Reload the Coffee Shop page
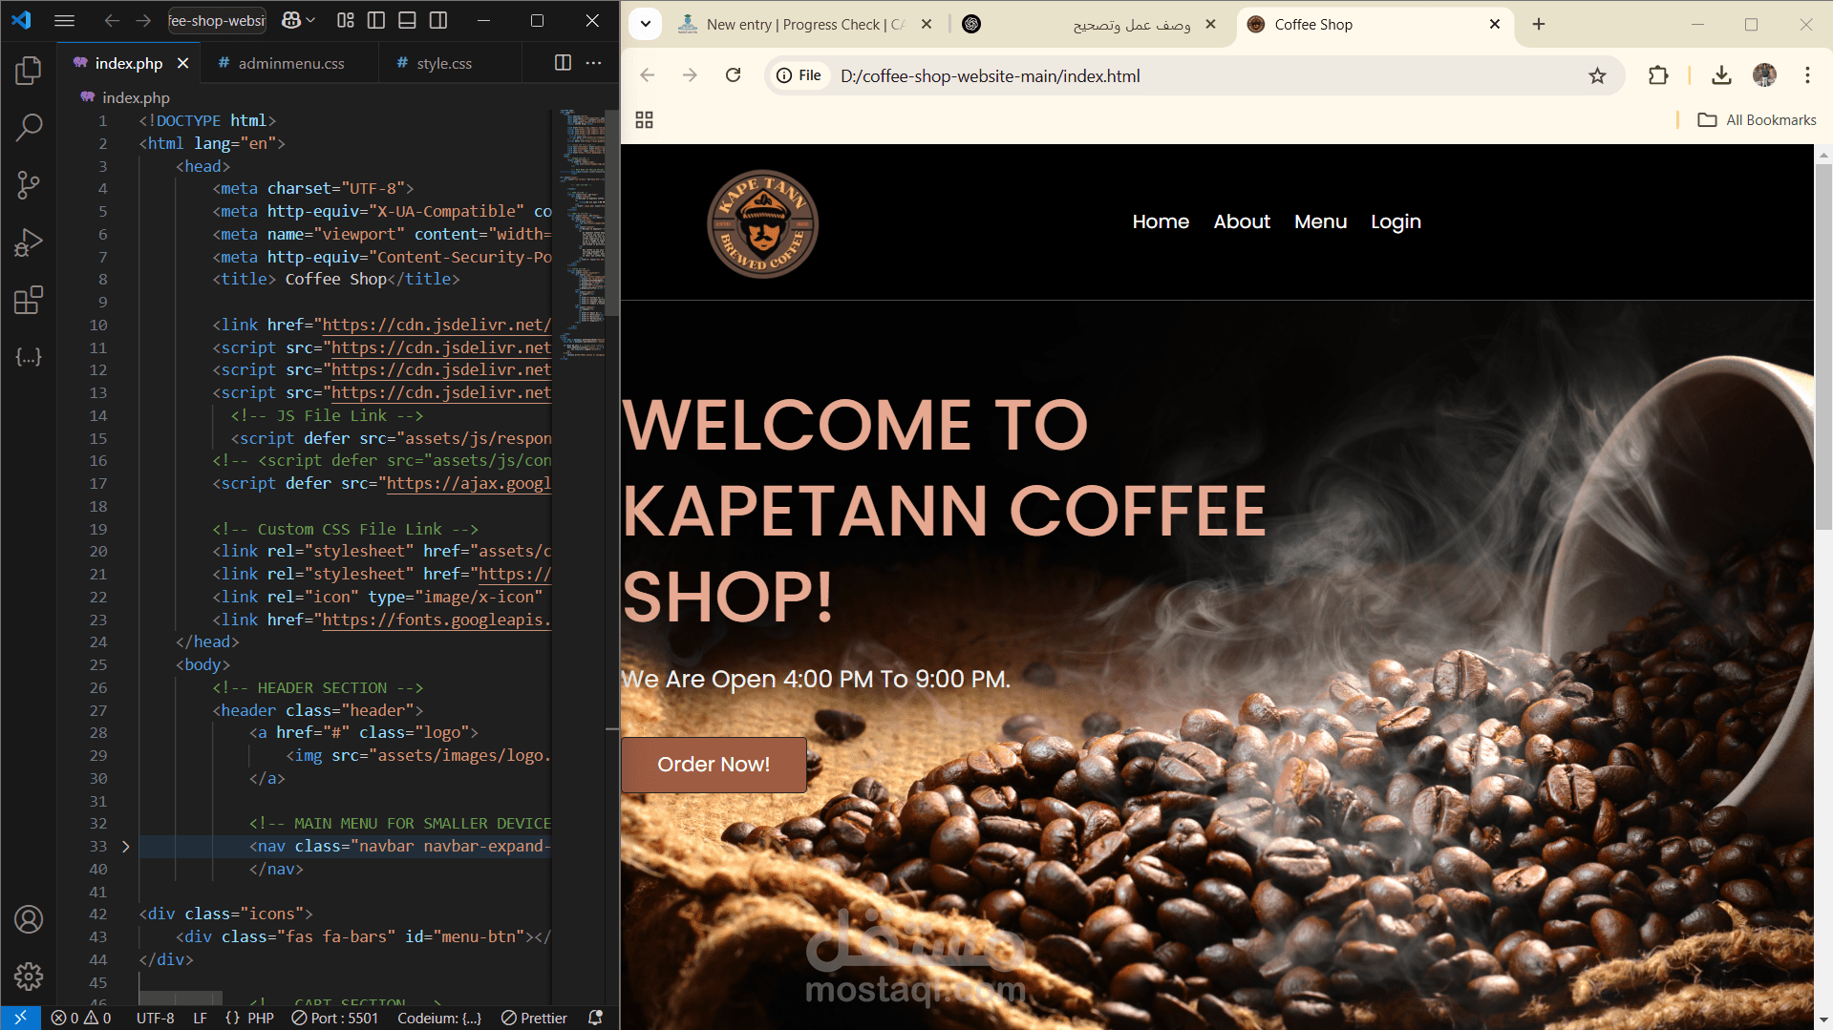 pos(733,75)
